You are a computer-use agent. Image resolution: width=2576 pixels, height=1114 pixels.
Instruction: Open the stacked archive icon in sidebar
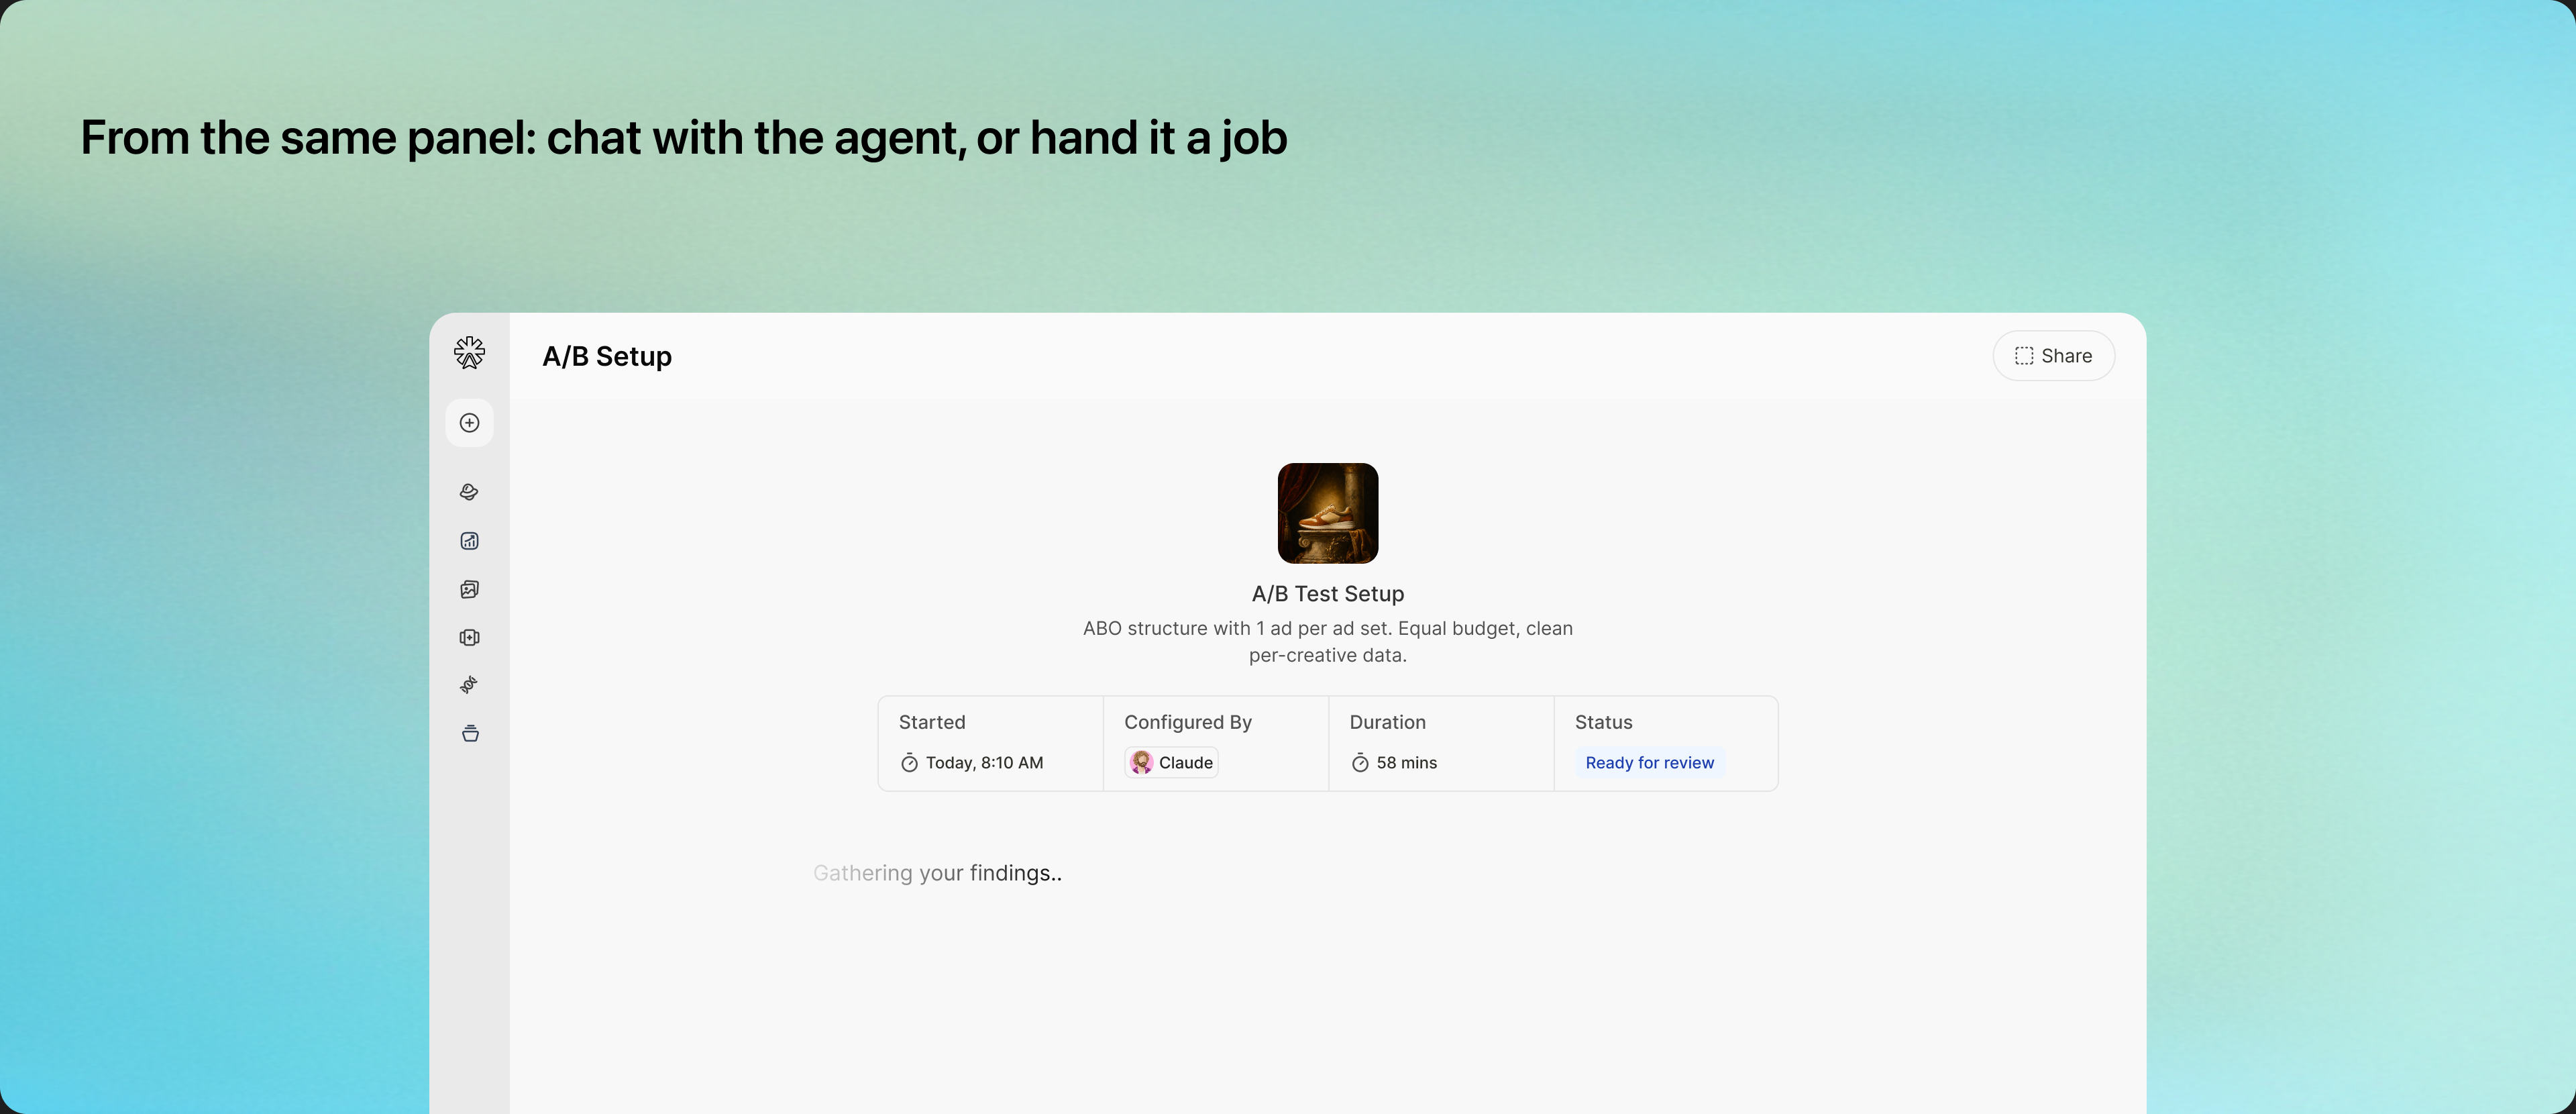470,734
